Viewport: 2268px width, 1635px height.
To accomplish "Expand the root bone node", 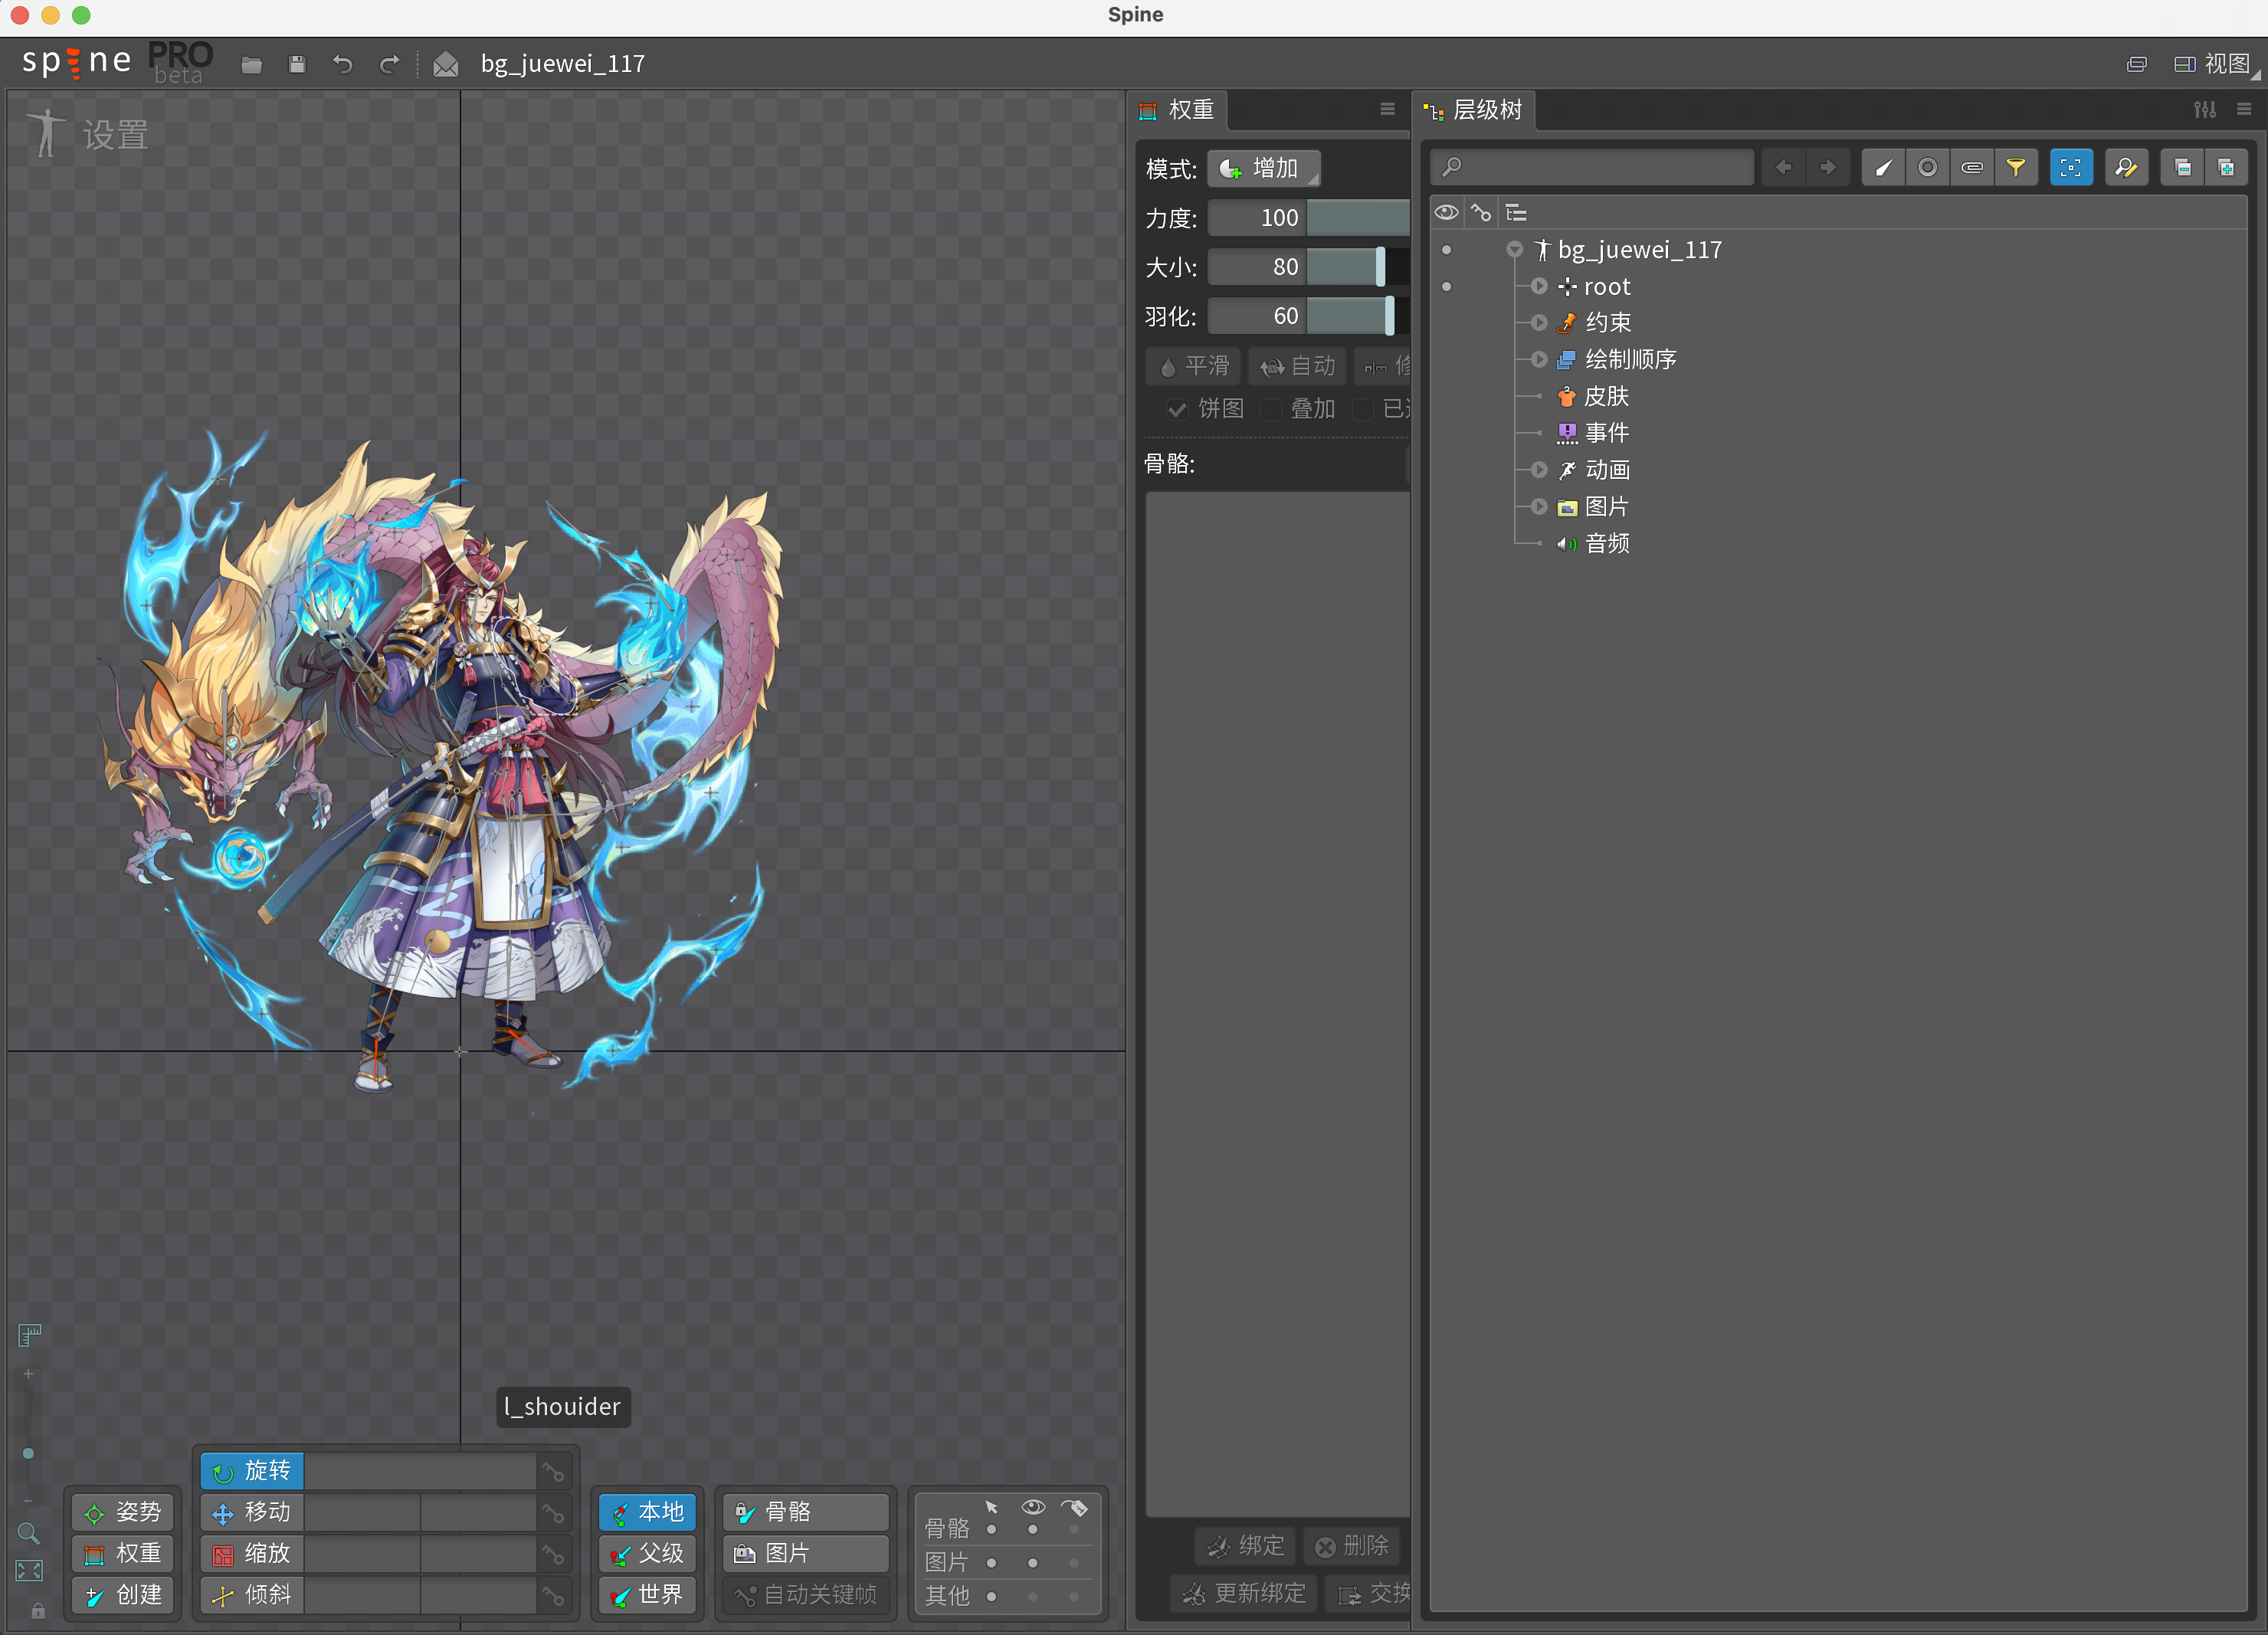I will click(x=1539, y=287).
